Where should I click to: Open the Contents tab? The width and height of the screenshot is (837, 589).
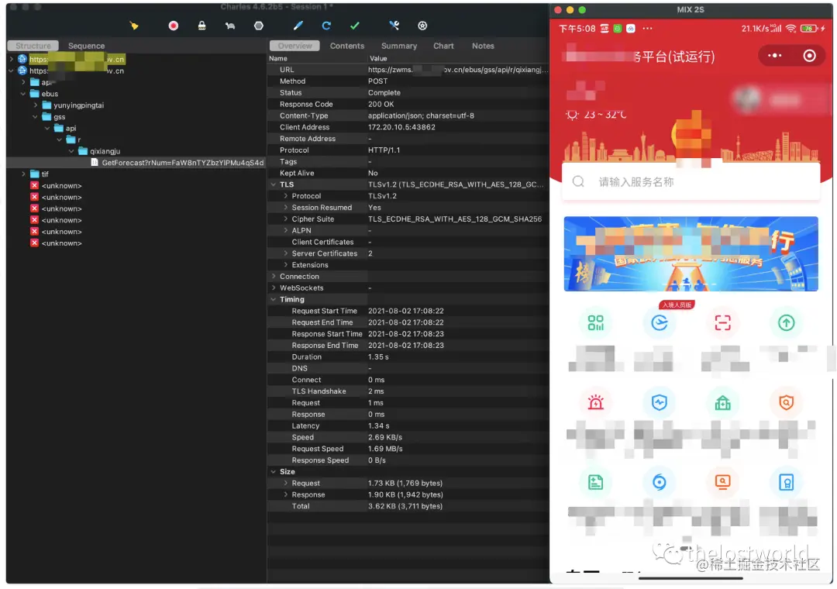(x=347, y=46)
